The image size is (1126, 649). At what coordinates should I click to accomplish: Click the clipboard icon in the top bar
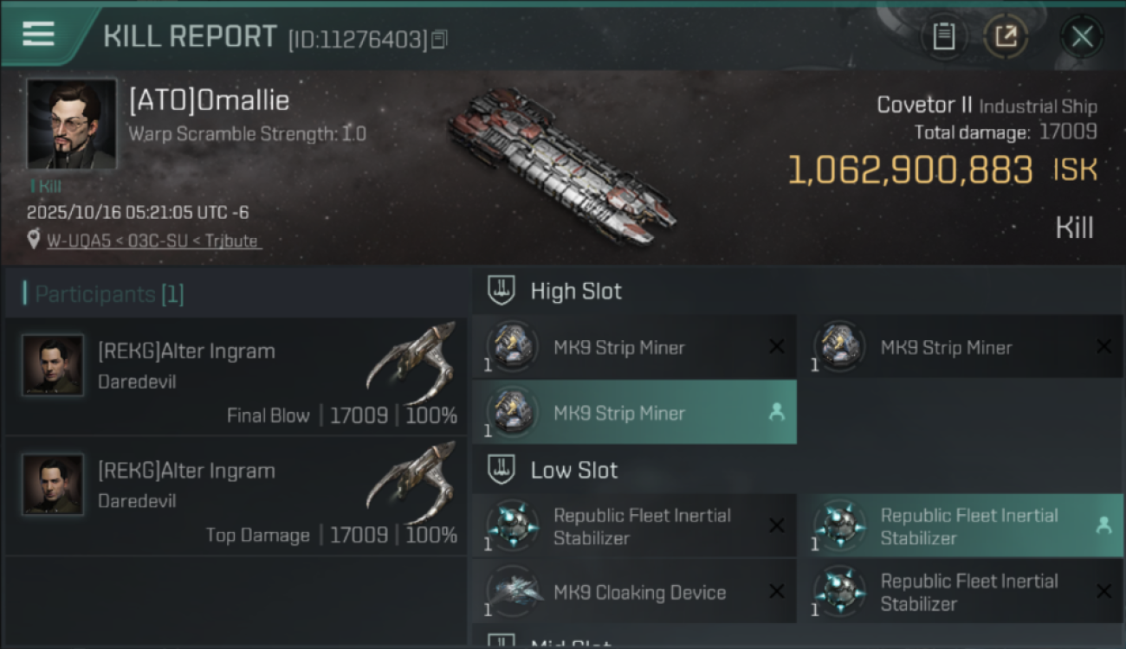(x=943, y=36)
